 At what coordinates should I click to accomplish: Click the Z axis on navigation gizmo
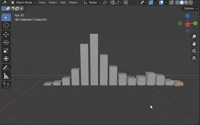(x=187, y=16)
